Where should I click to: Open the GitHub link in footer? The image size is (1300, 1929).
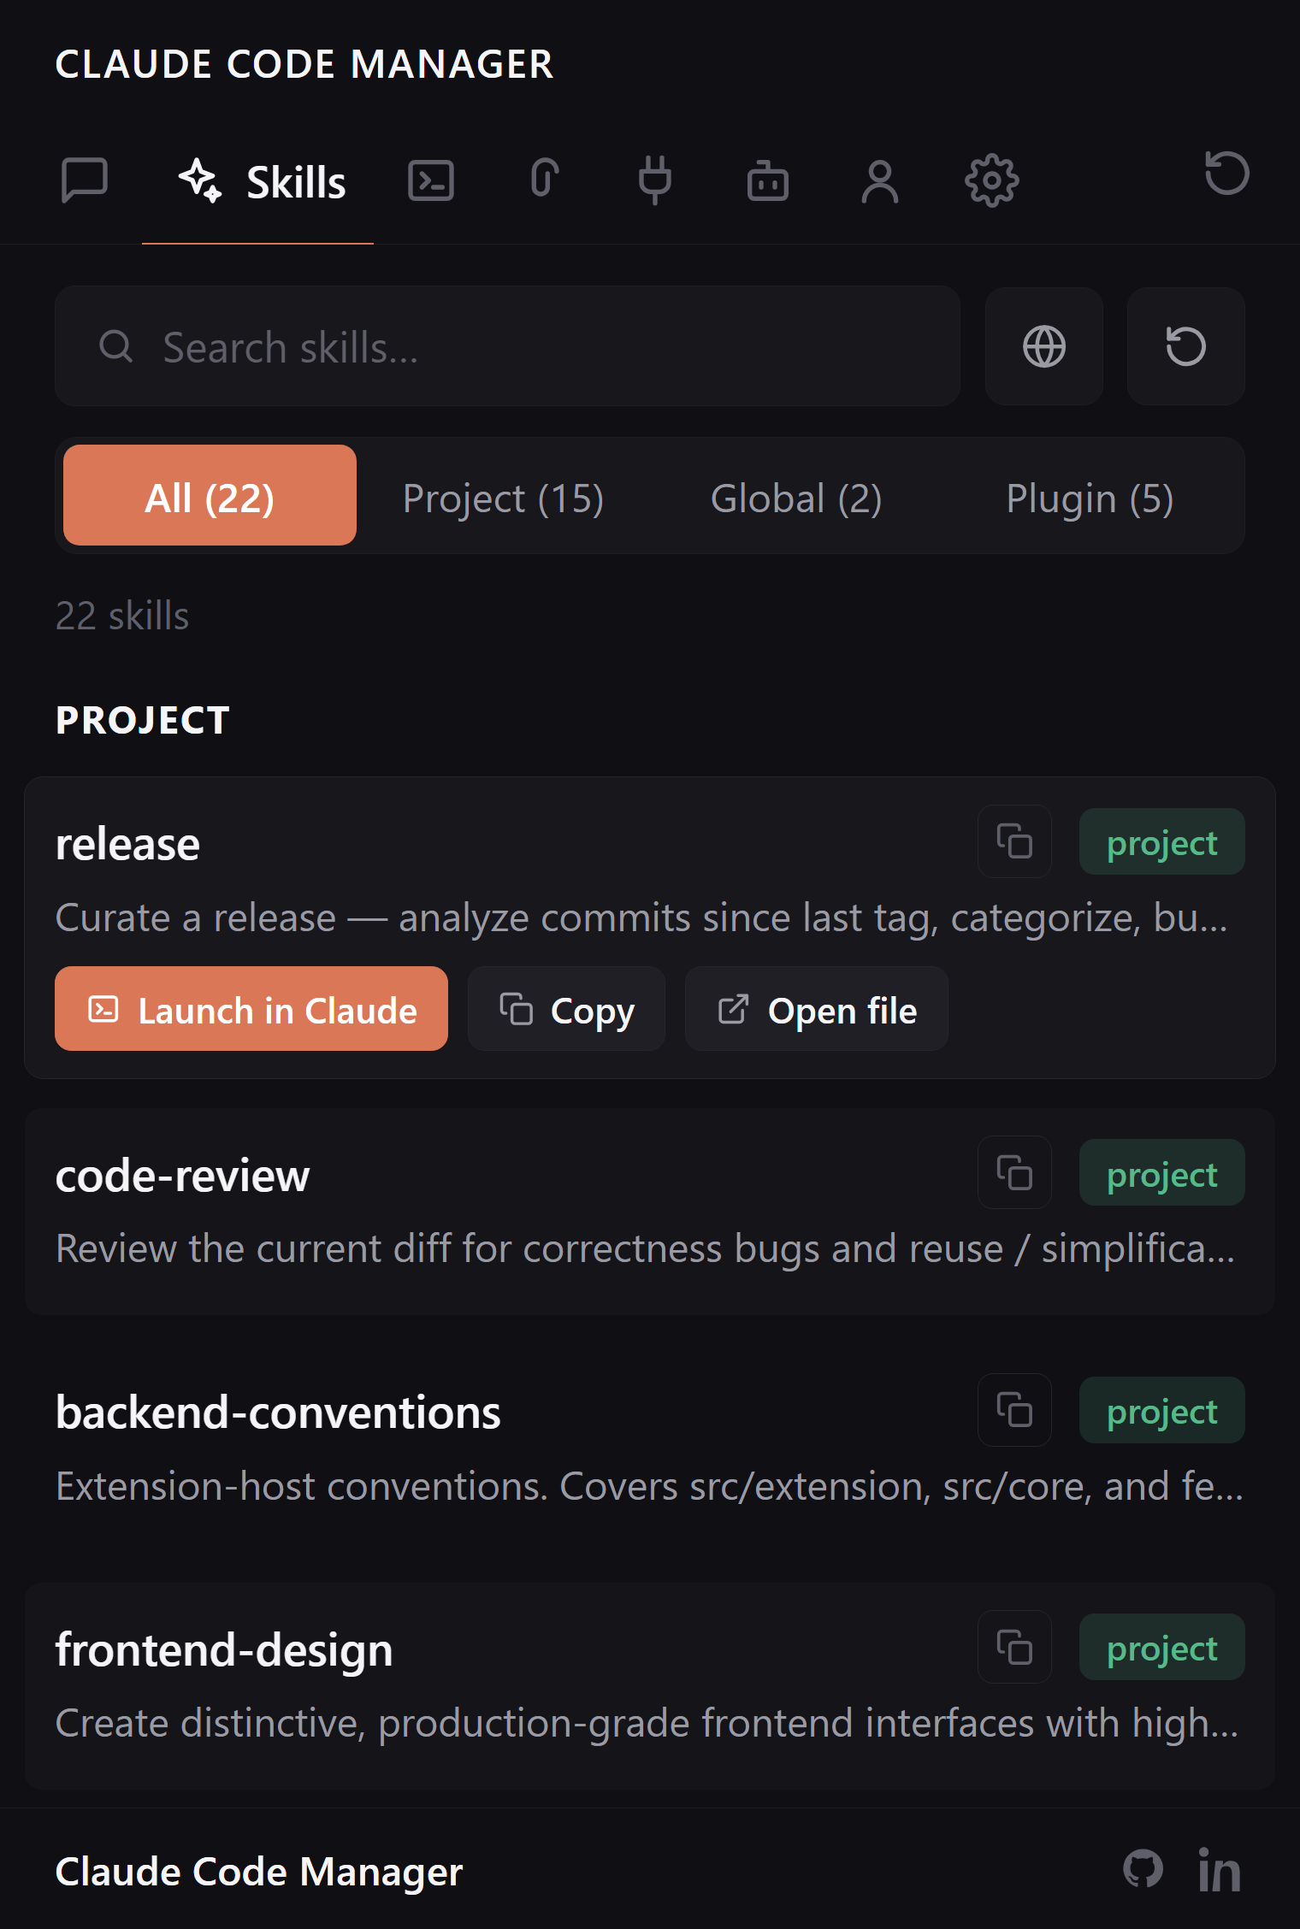coord(1143,1869)
